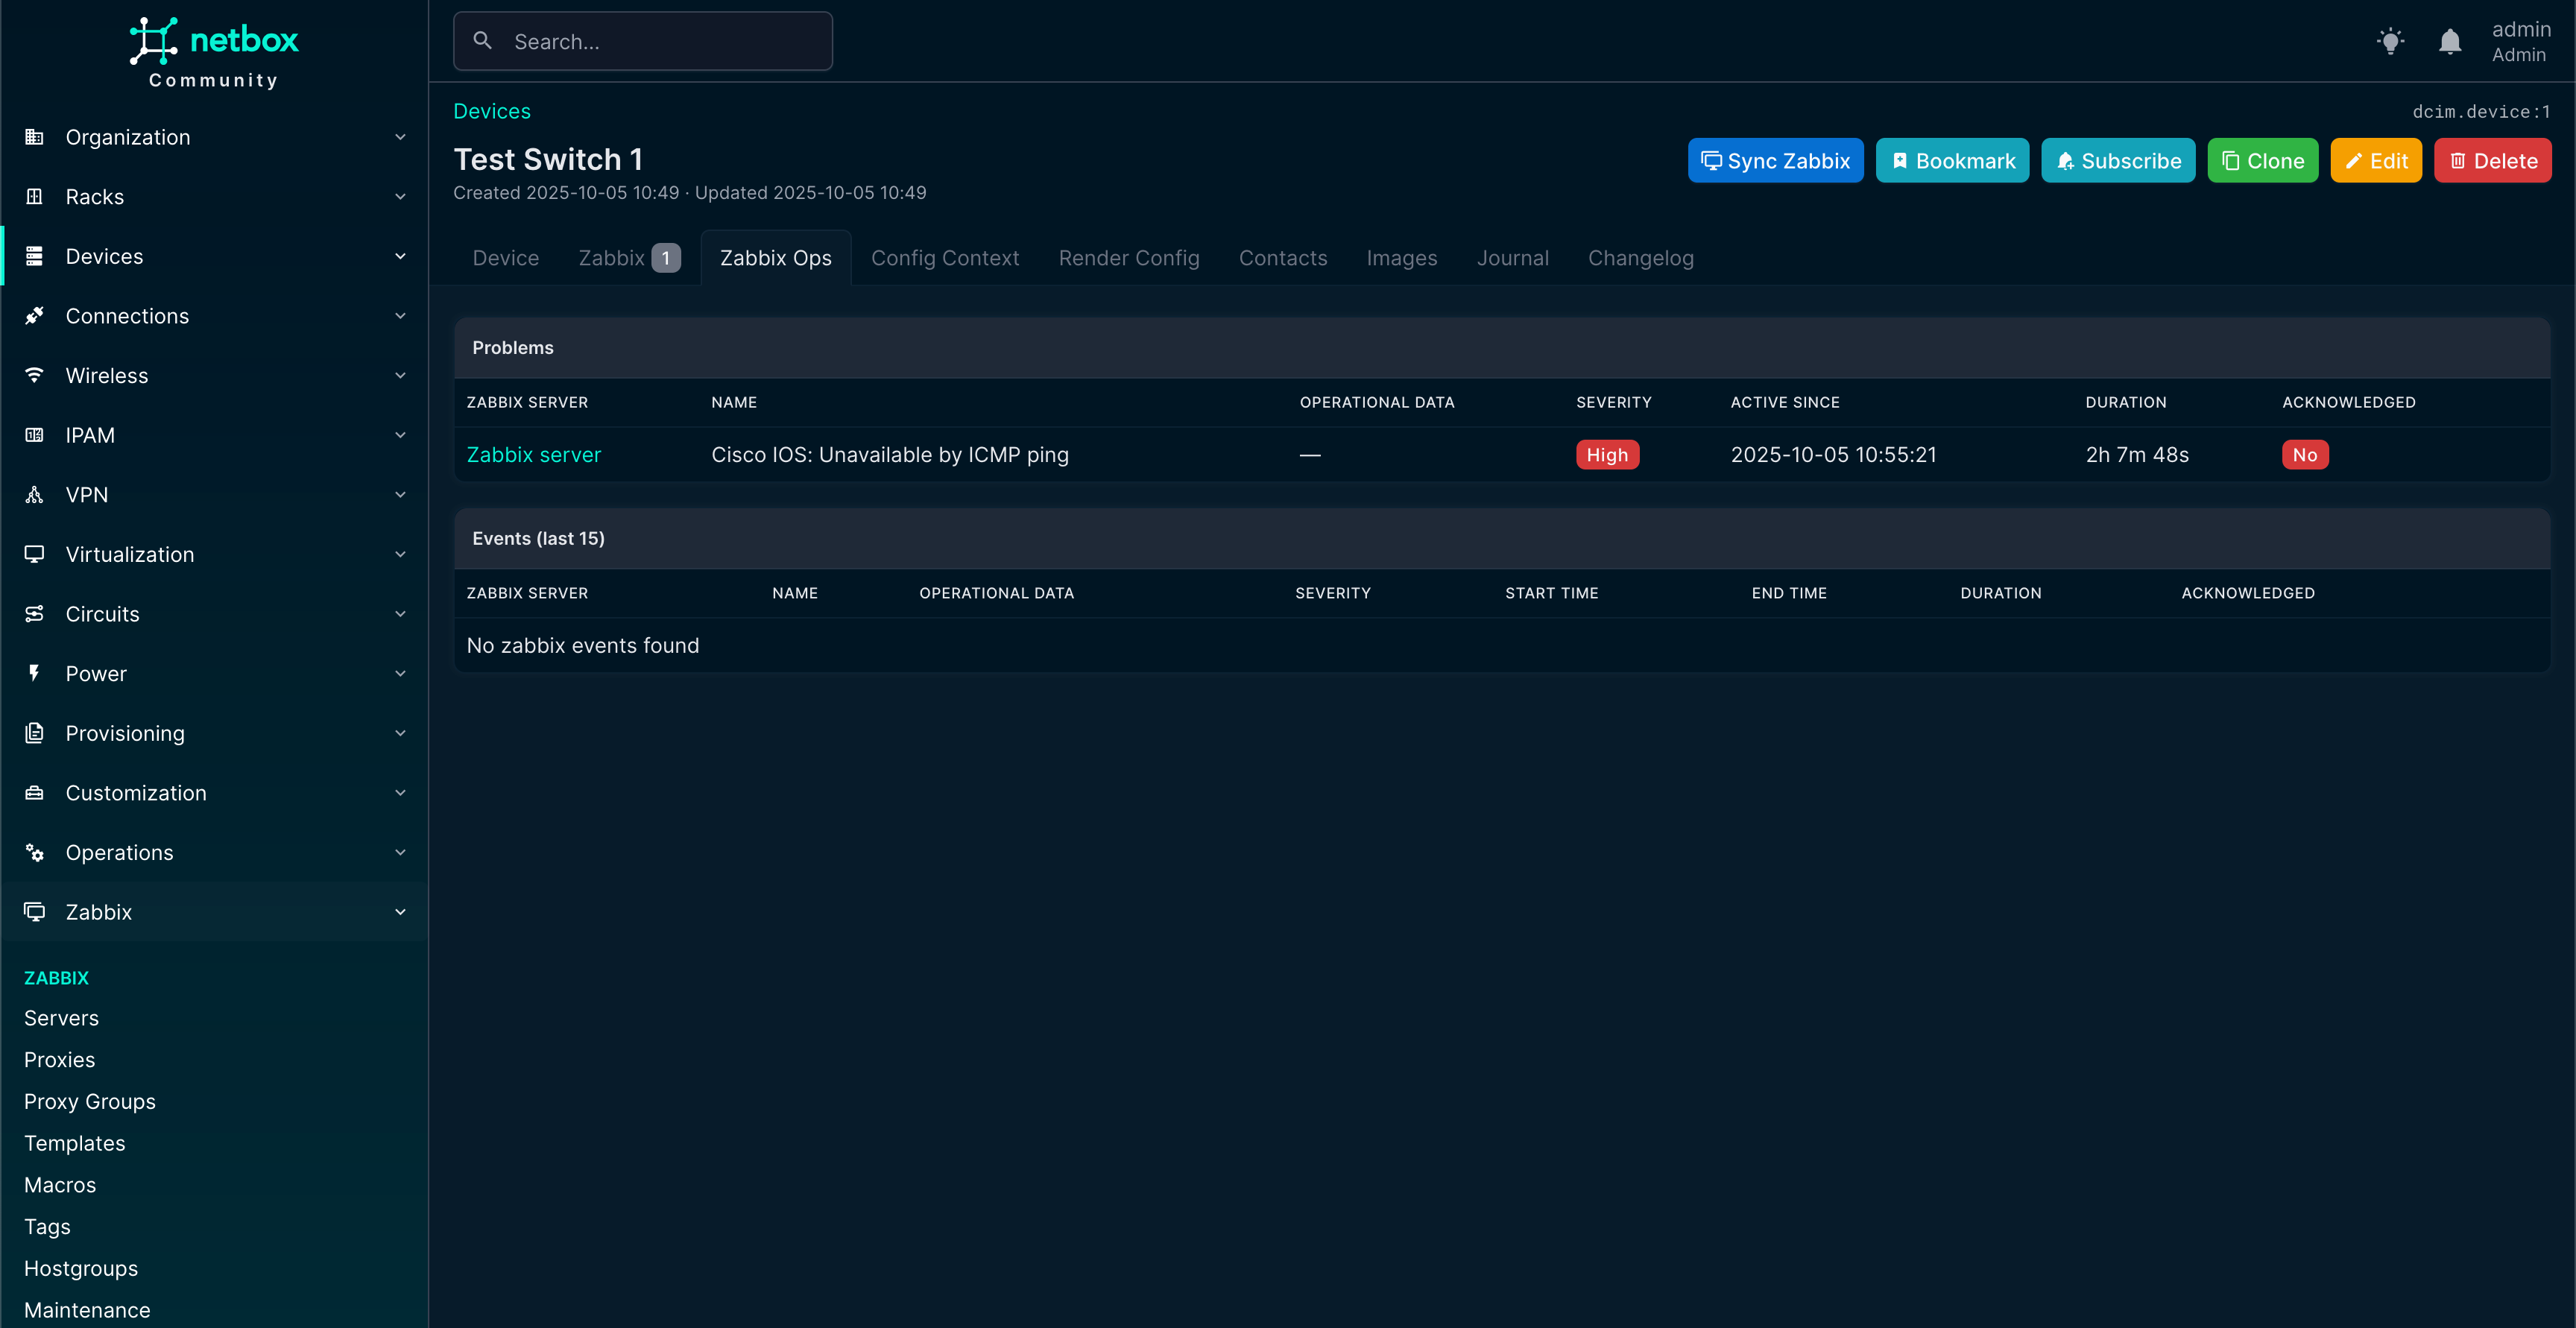2576x1328 pixels.
Task: Edit the Test Switch 1 device
Action: point(2376,161)
